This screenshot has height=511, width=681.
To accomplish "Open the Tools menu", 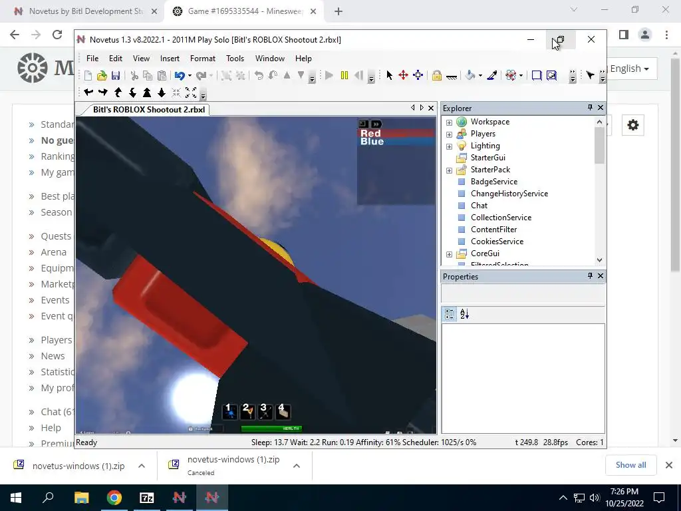I will (235, 59).
